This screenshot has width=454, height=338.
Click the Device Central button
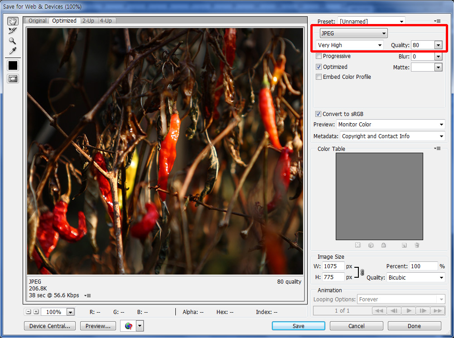50,326
